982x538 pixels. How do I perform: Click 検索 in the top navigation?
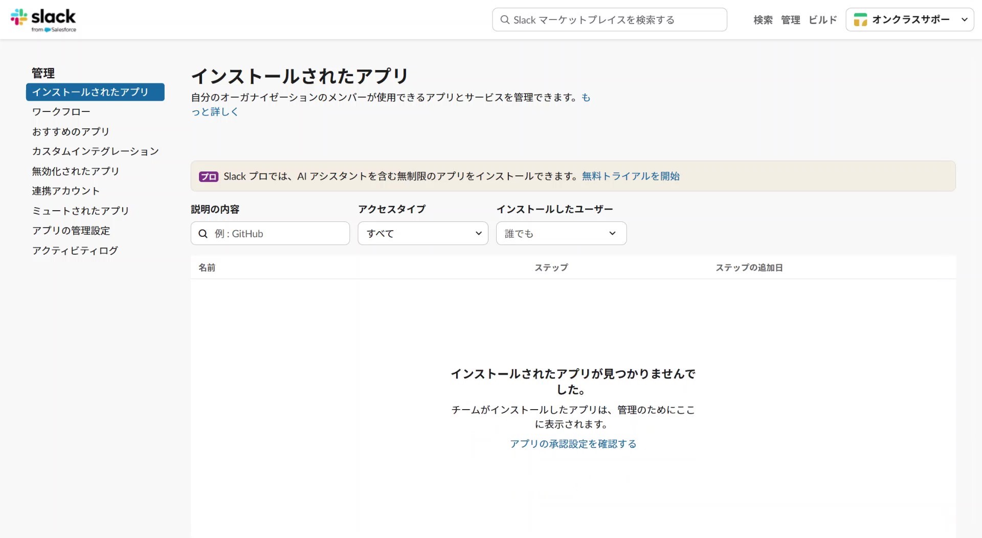763,20
